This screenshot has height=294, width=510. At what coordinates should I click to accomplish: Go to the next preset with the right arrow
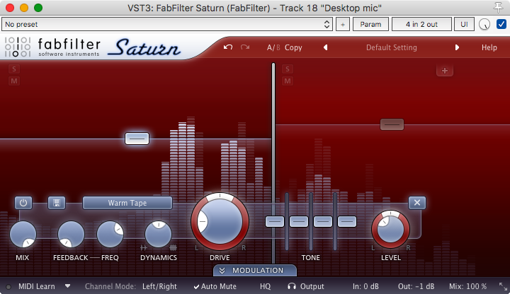tap(457, 47)
